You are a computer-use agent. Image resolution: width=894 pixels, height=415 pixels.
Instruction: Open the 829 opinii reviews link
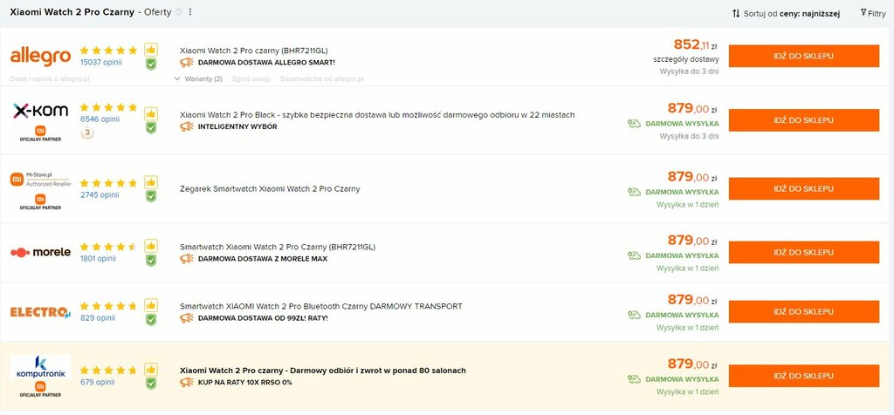(x=98, y=317)
